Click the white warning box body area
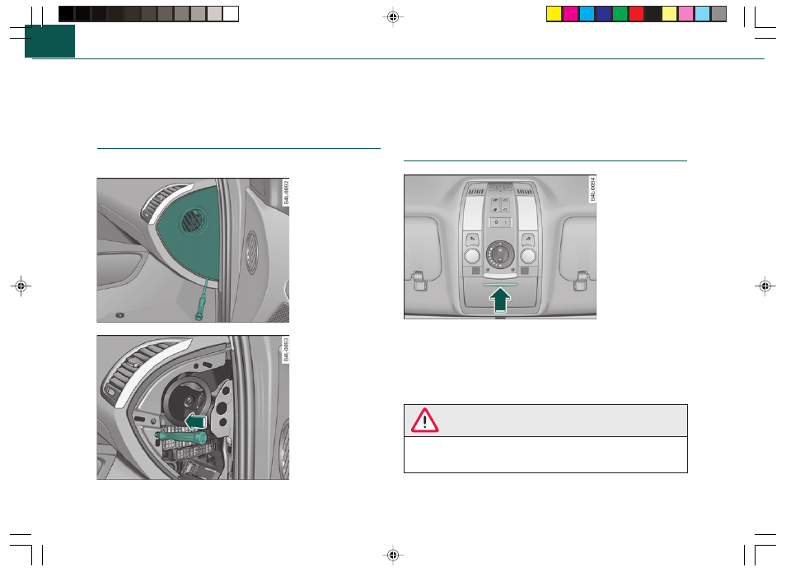786x572 pixels. [545, 455]
